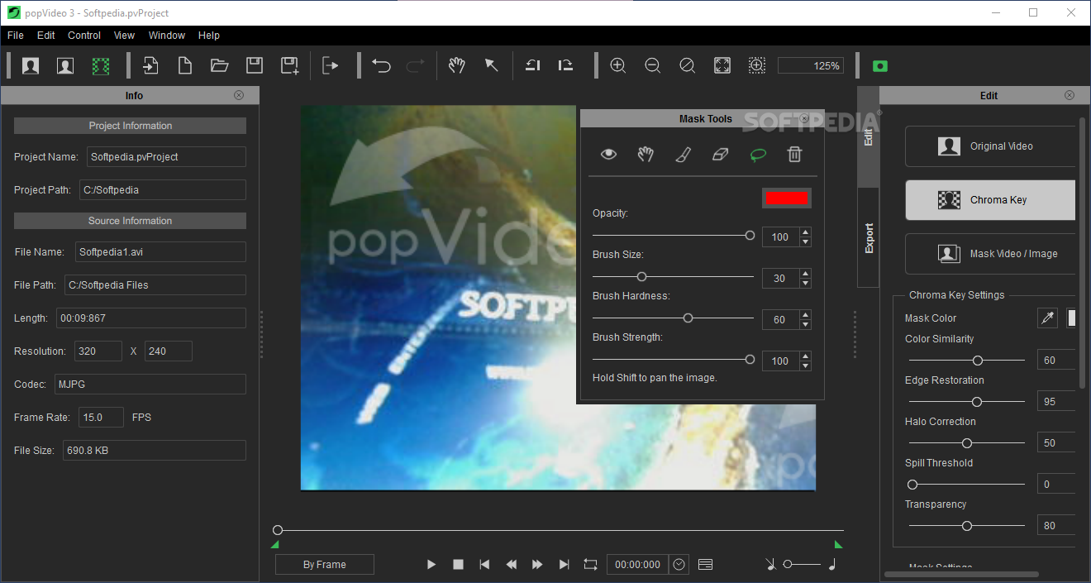
Task: Stop video playback
Action: [458, 564]
